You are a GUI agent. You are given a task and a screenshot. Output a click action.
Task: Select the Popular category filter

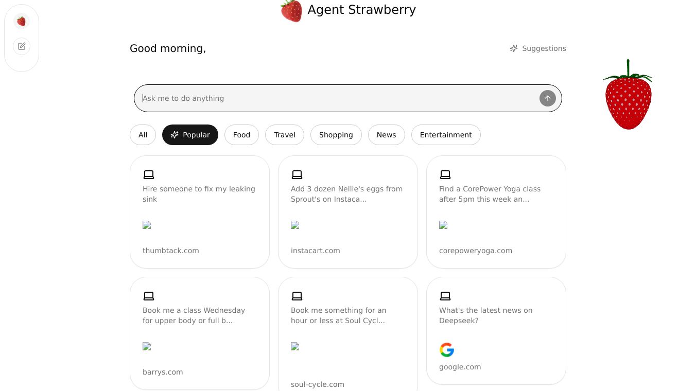190,135
